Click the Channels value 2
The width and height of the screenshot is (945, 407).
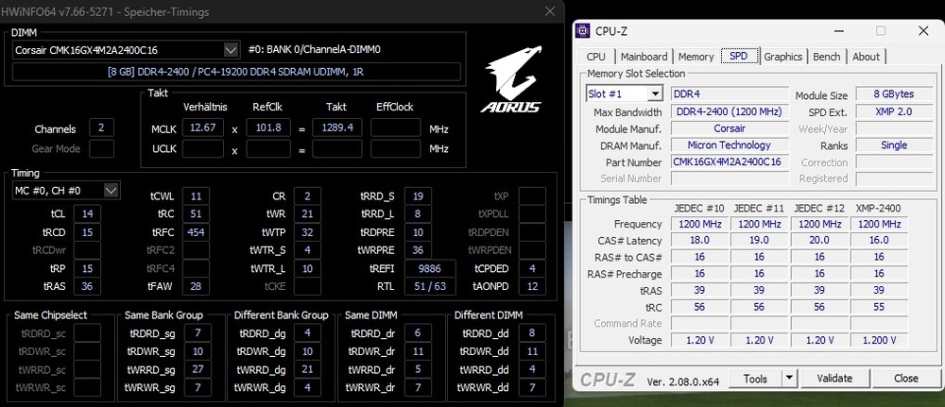(x=101, y=128)
